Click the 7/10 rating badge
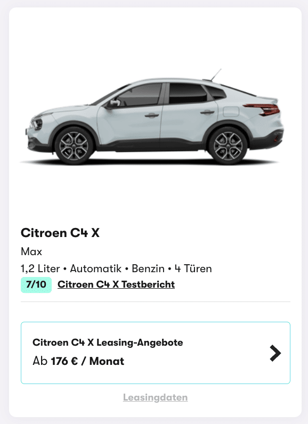308x424 pixels. (x=36, y=285)
